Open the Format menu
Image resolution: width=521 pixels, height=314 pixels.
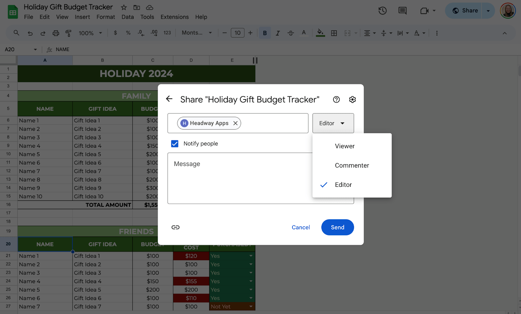coord(106,17)
